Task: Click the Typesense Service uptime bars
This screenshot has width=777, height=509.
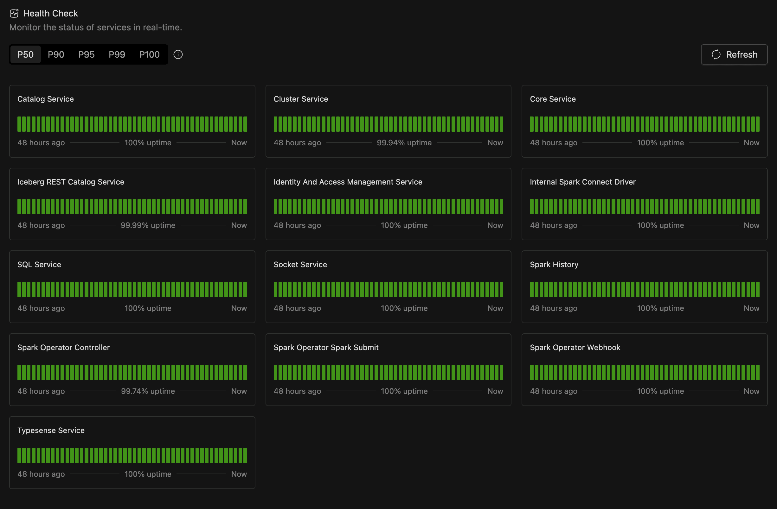Action: point(132,455)
